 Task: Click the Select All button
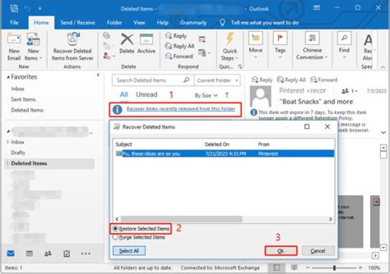pyautogui.click(x=129, y=251)
